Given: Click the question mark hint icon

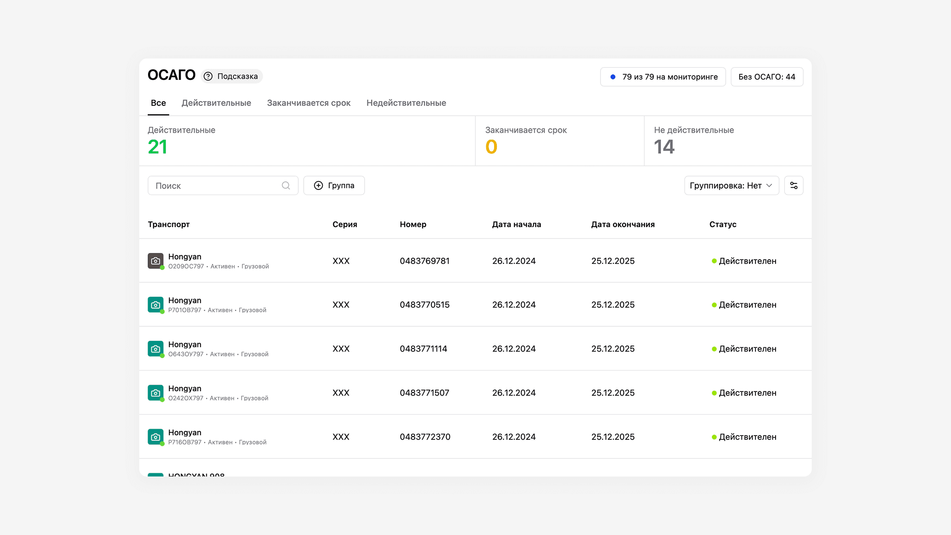Looking at the screenshot, I should [x=208, y=76].
